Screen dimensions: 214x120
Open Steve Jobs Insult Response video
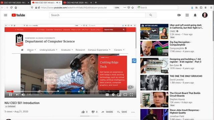[x=185, y=111]
